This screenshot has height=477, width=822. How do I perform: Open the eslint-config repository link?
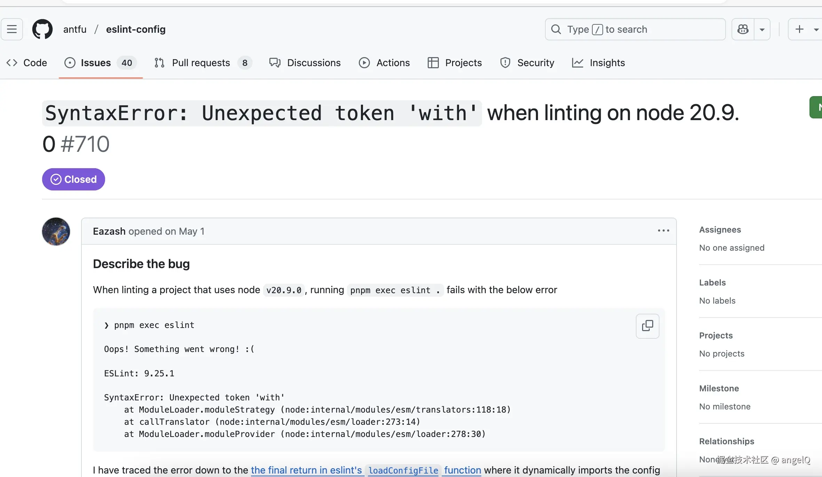[x=136, y=29]
